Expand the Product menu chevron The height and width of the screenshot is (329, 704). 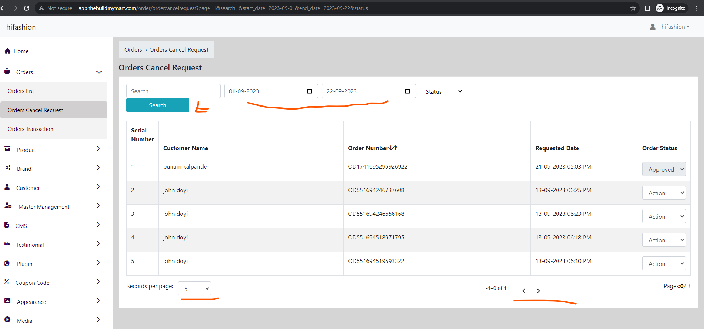[98, 149]
